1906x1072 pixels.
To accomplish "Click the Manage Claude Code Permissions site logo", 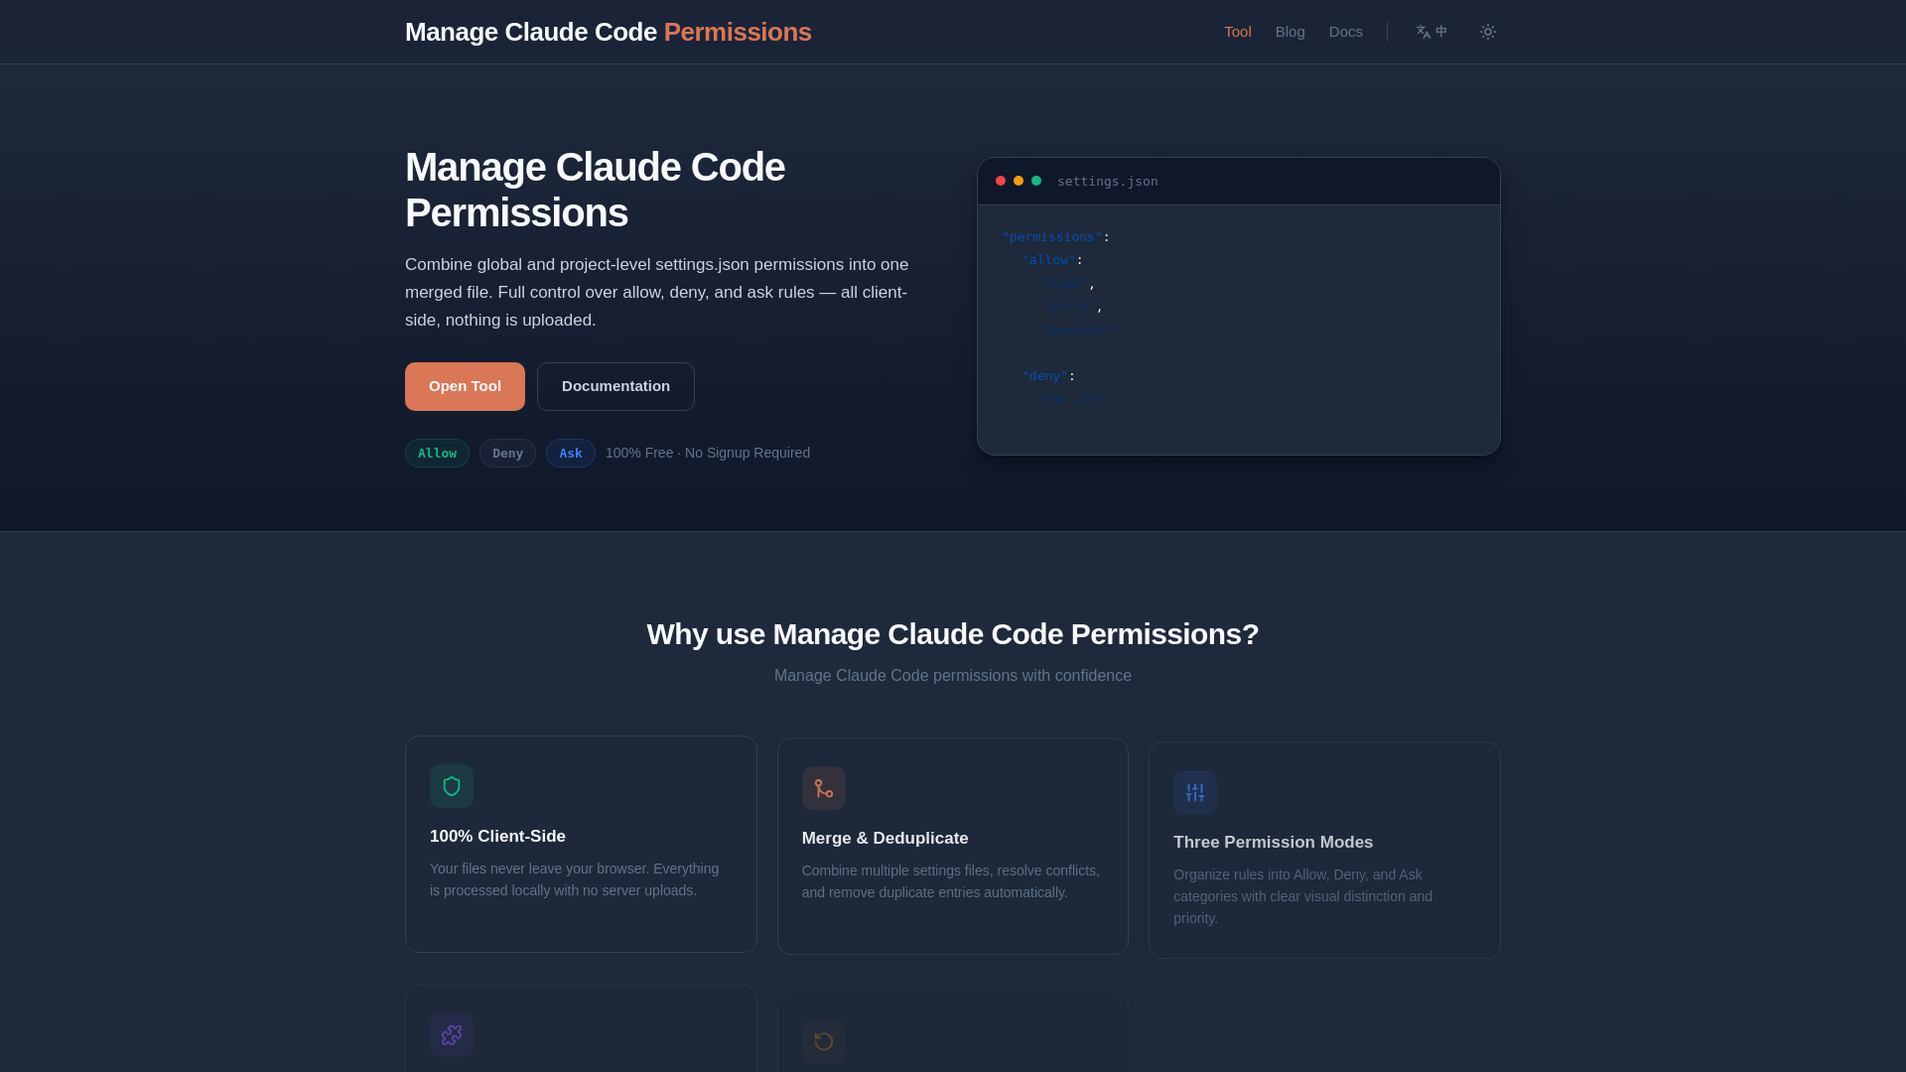I will (608, 32).
